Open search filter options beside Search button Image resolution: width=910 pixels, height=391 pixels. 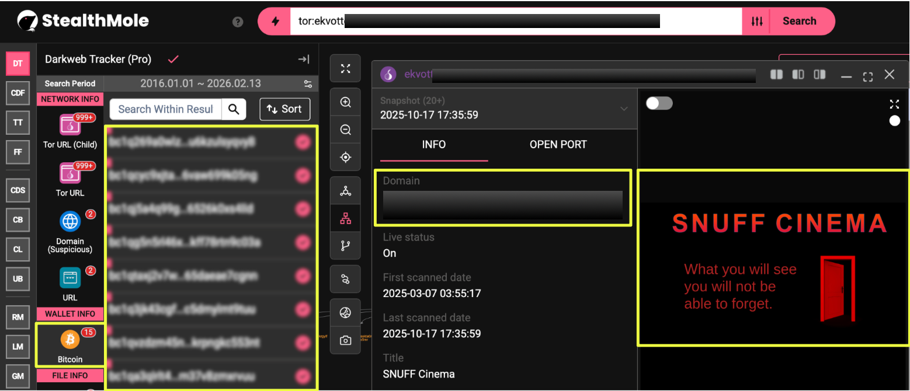point(757,22)
